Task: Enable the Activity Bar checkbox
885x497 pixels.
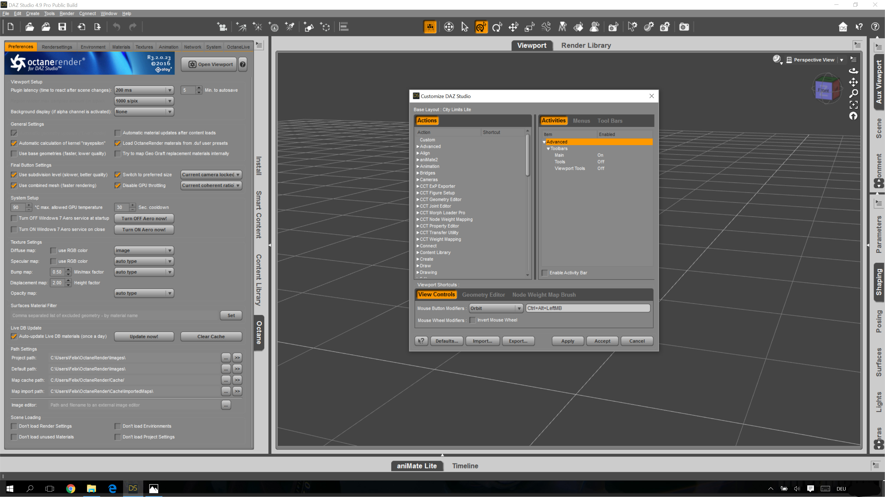Action: pyautogui.click(x=545, y=273)
